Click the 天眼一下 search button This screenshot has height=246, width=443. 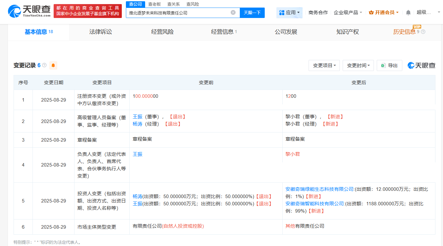pos(252,12)
